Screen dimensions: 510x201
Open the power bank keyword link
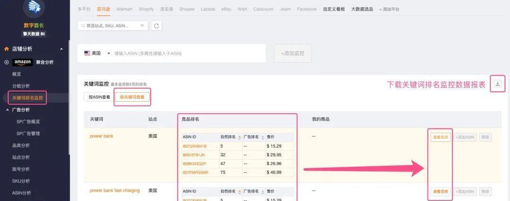(102, 136)
